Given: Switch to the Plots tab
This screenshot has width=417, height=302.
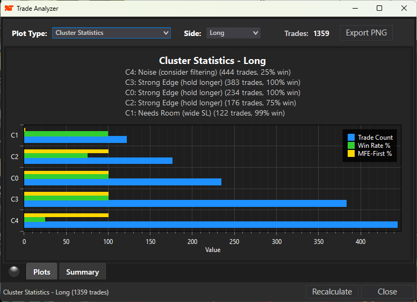Looking at the screenshot, I should pyautogui.click(x=42, y=272).
